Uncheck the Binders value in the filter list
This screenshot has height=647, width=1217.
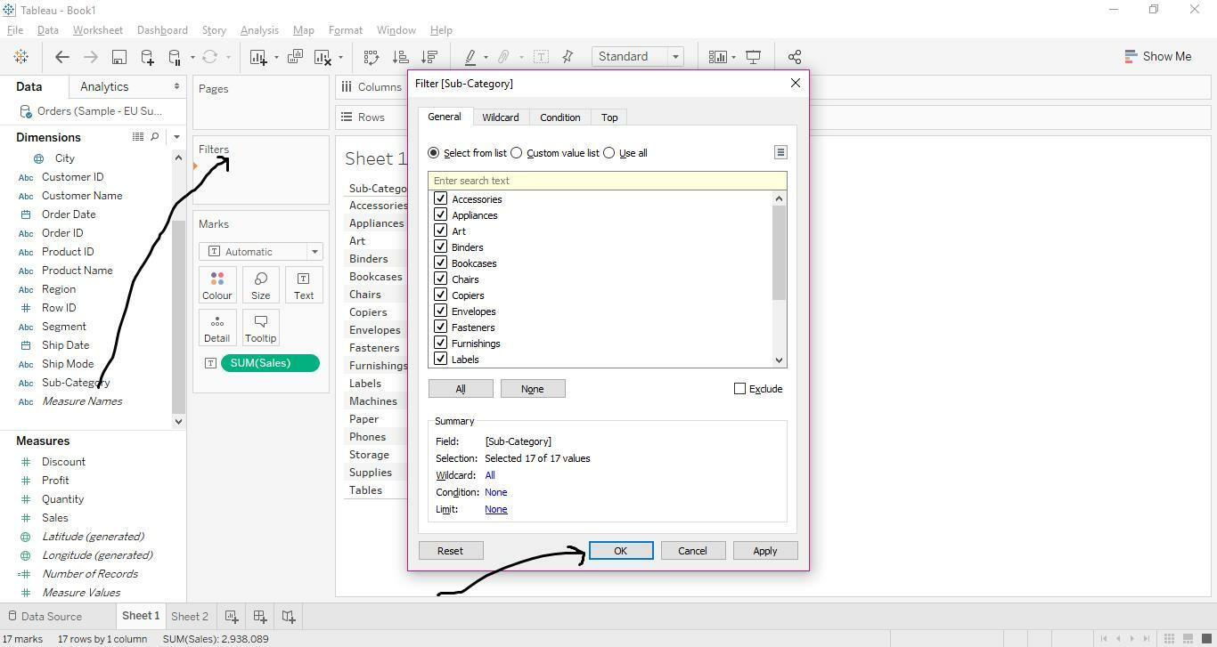441,247
